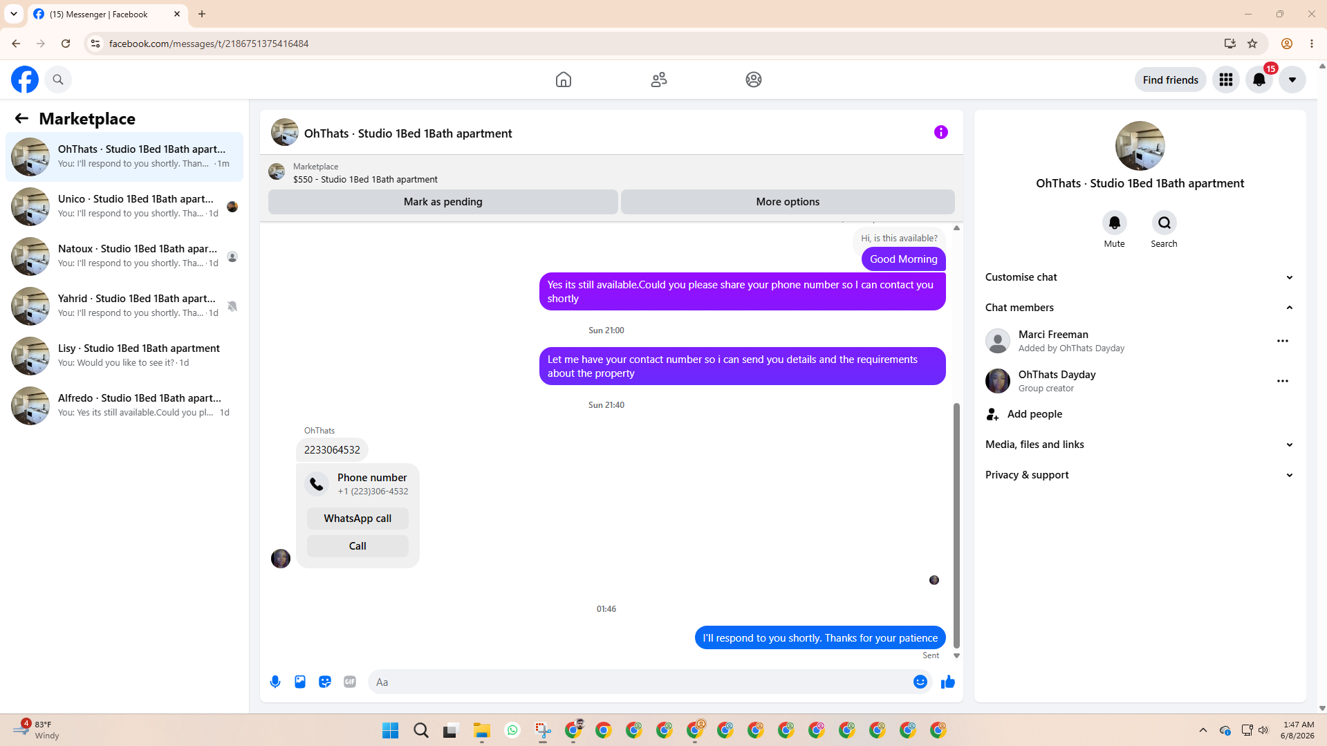Click the 2233064532 message bubble
The height and width of the screenshot is (746, 1327).
[x=332, y=450]
